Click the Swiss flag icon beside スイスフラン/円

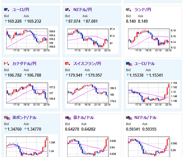pyautogui.click(x=68, y=64)
